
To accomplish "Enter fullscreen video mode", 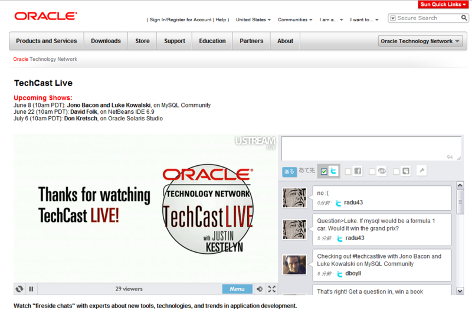I will (272, 289).
